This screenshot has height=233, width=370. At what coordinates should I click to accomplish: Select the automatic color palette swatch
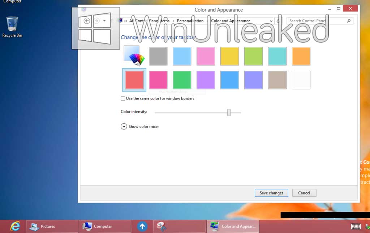pos(134,56)
